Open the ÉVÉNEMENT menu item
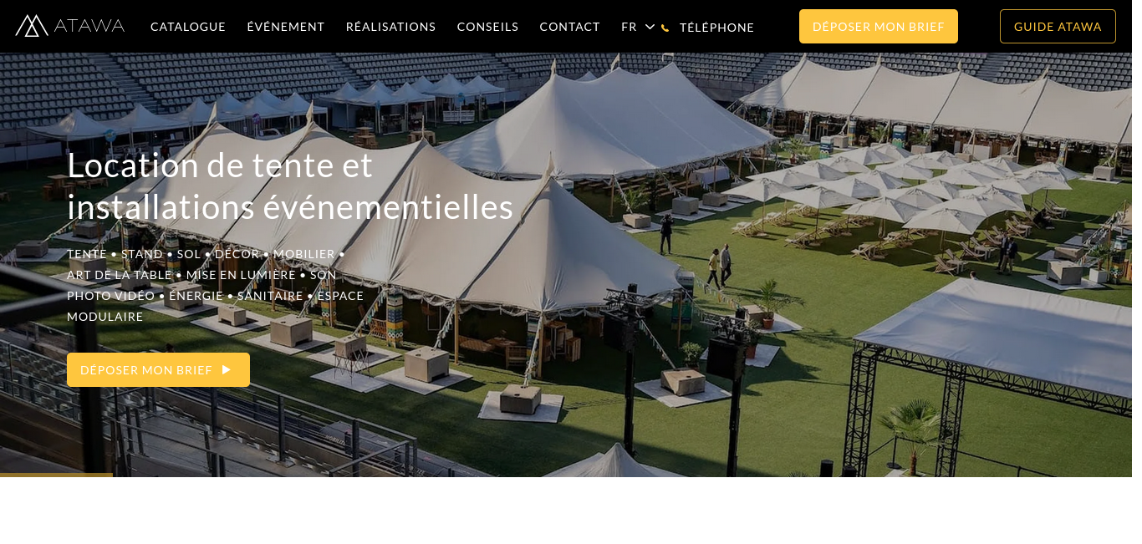Screen dimensions: 1142x544 (286, 27)
